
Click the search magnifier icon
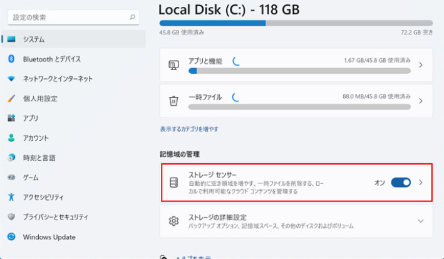(133, 18)
